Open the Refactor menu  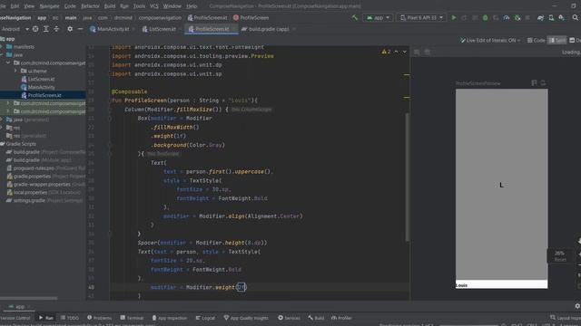click(x=90, y=6)
